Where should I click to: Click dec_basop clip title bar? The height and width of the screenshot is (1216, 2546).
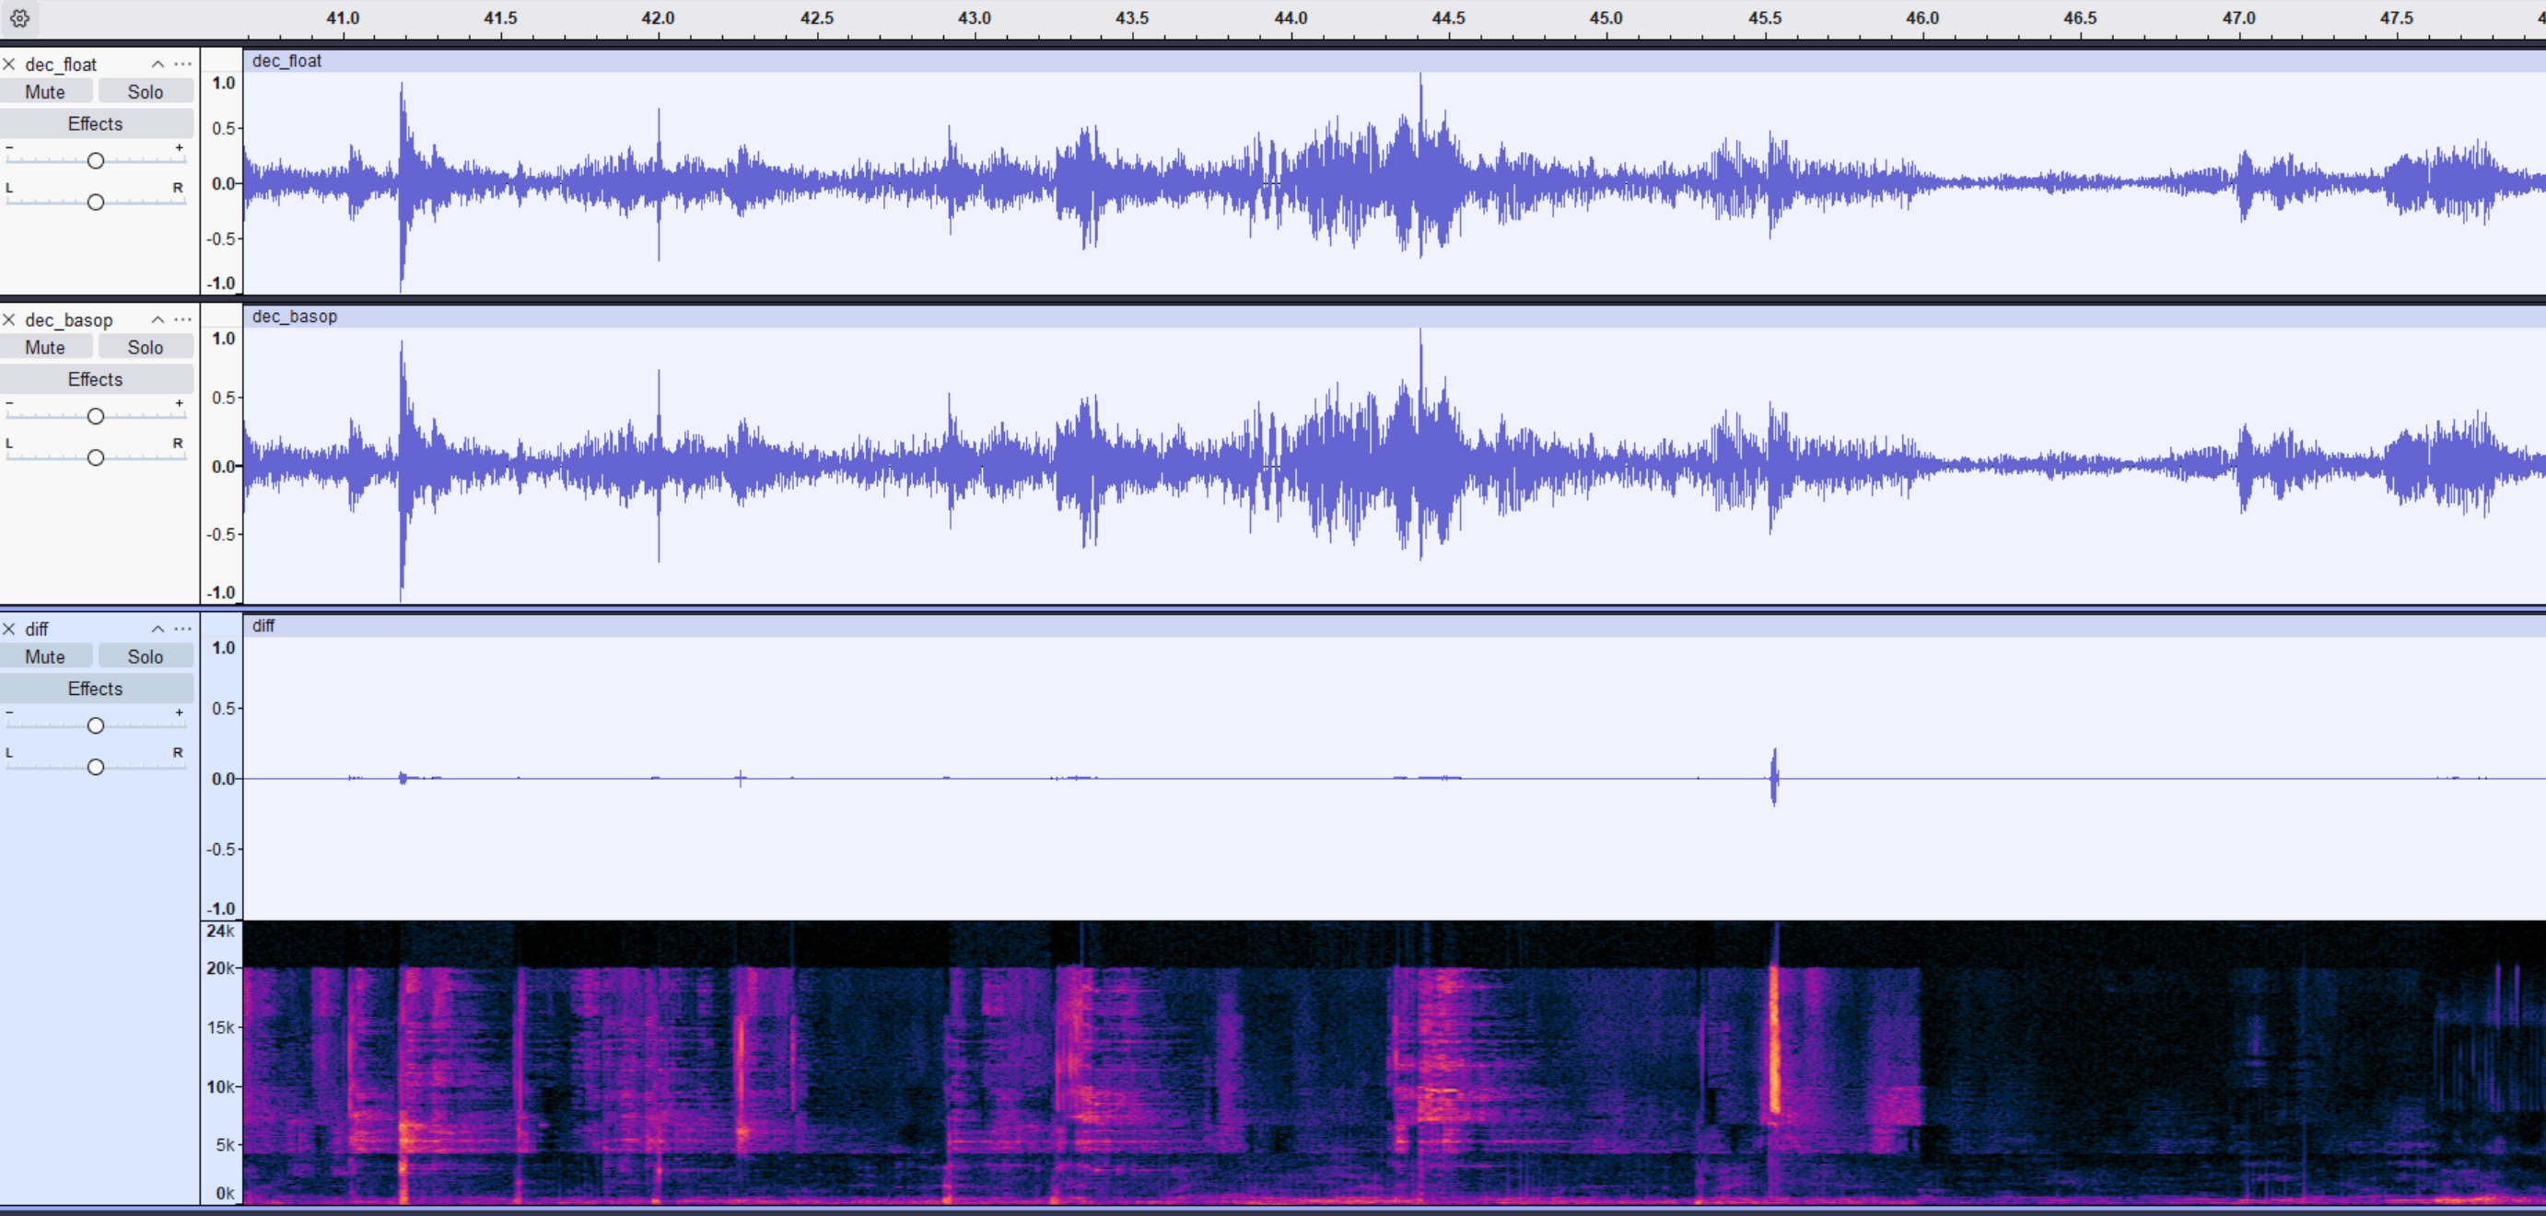[1384, 317]
